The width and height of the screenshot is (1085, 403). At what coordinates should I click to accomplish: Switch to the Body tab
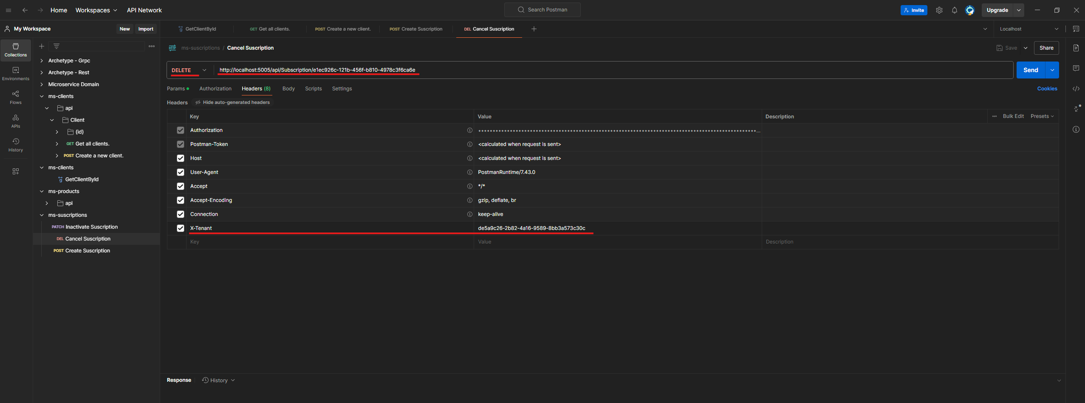pyautogui.click(x=288, y=89)
